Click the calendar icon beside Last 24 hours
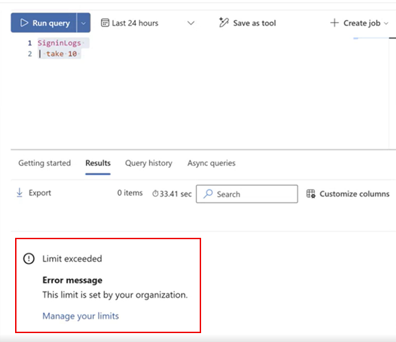The image size is (396, 342). 105,23
